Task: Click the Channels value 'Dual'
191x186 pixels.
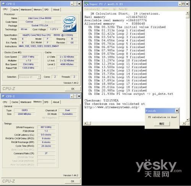Action: (68, 110)
